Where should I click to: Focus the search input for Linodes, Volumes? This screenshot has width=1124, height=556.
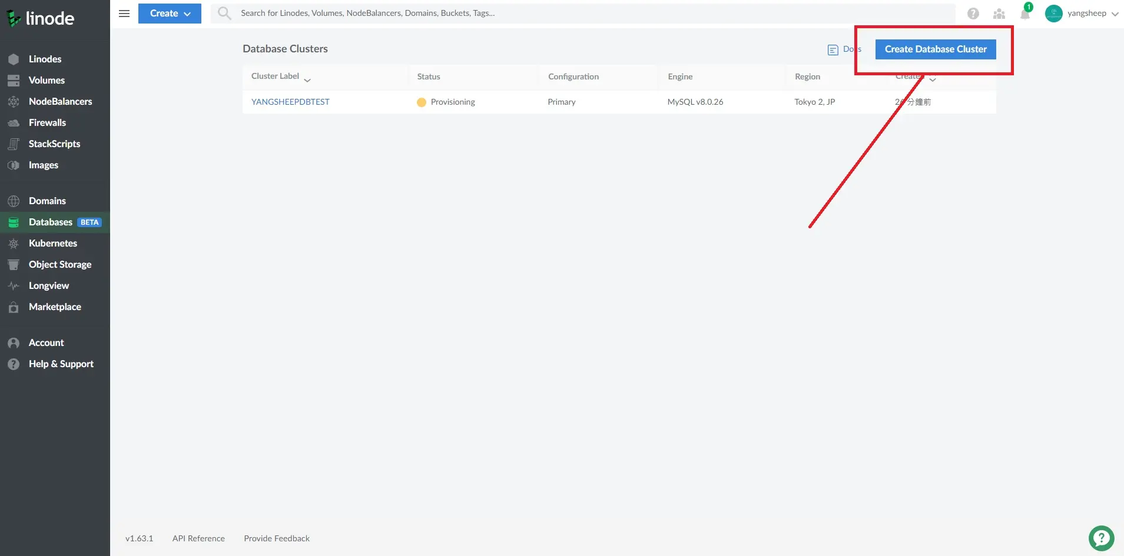point(595,13)
